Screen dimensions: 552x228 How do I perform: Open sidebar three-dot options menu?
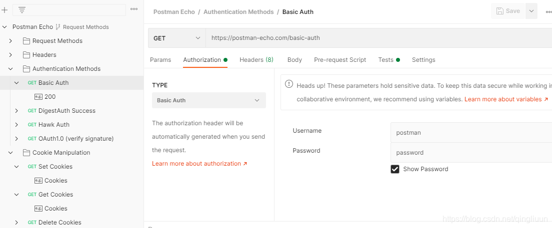[x=134, y=9]
